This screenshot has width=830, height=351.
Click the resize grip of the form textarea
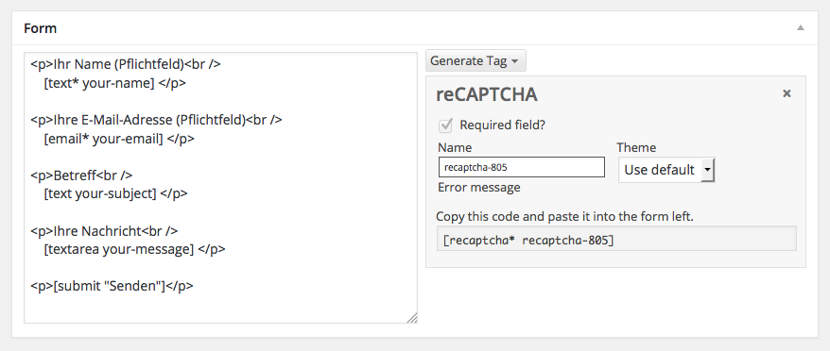[412, 318]
